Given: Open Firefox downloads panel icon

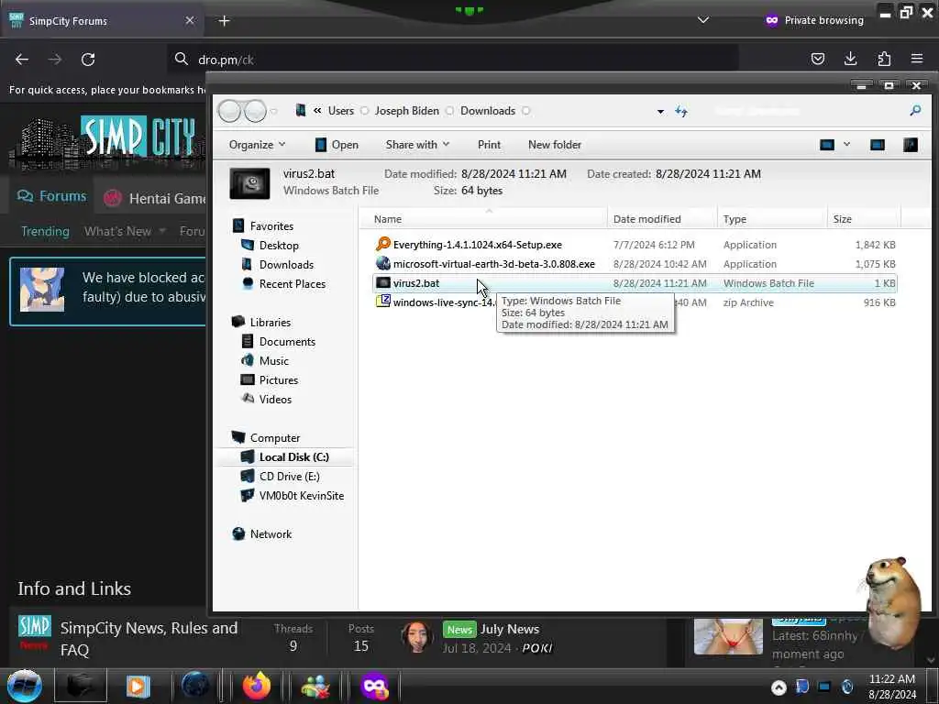Looking at the screenshot, I should (x=850, y=59).
